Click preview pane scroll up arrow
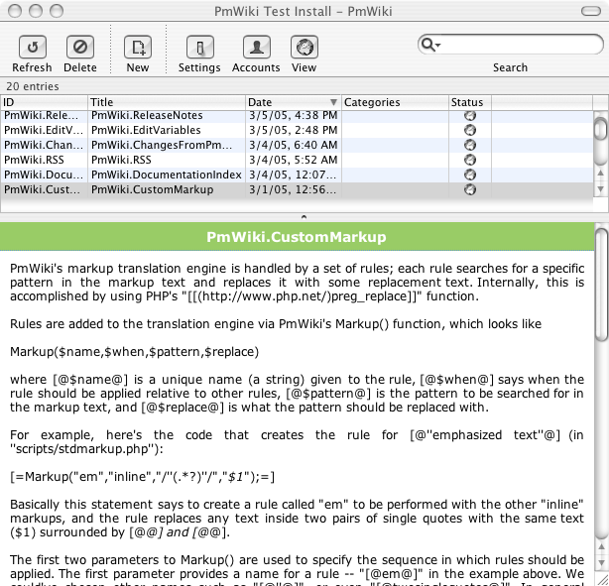 [602, 546]
